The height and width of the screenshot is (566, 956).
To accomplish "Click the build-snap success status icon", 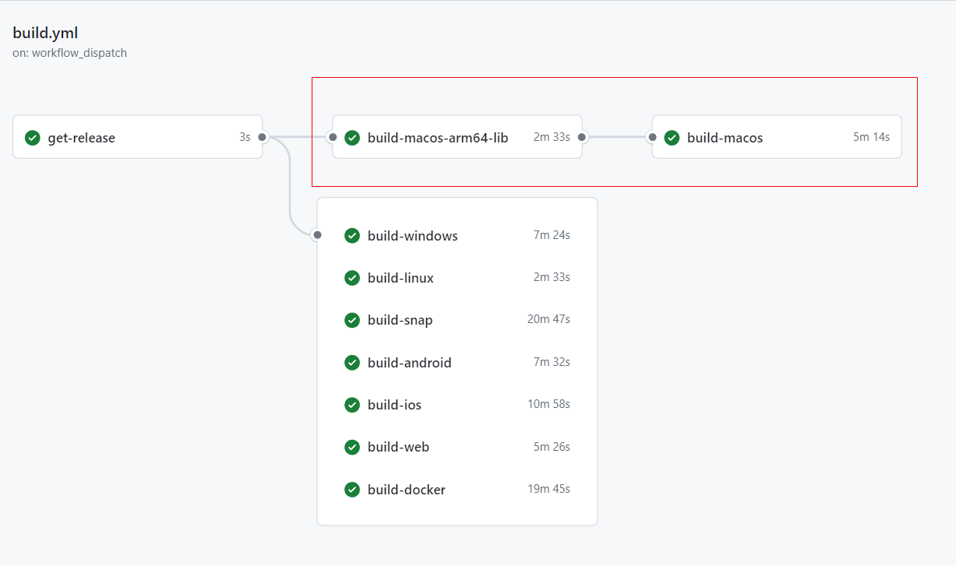I will coord(352,320).
